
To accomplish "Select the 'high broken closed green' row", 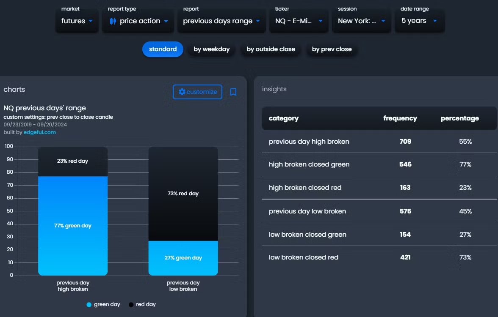I will coord(379,164).
